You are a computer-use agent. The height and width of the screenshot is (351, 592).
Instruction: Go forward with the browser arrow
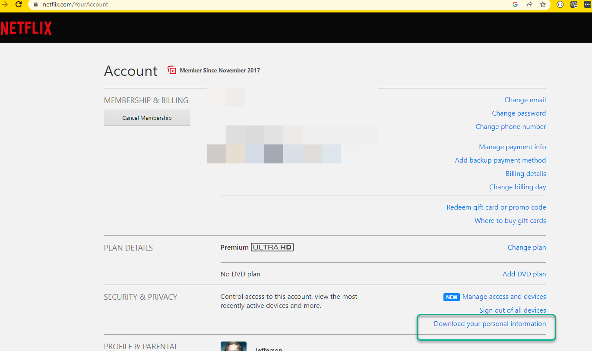pyautogui.click(x=4, y=4)
